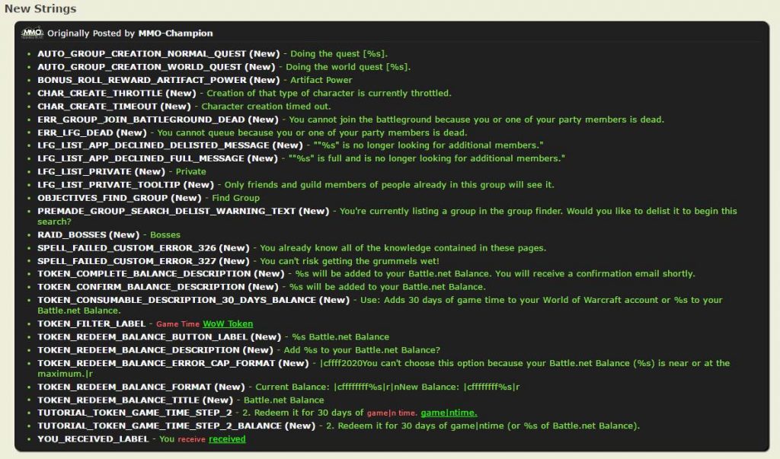Click OBJECTIVES_FIND_GROUP string name
The height and width of the screenshot is (459, 780).
[x=103, y=198]
